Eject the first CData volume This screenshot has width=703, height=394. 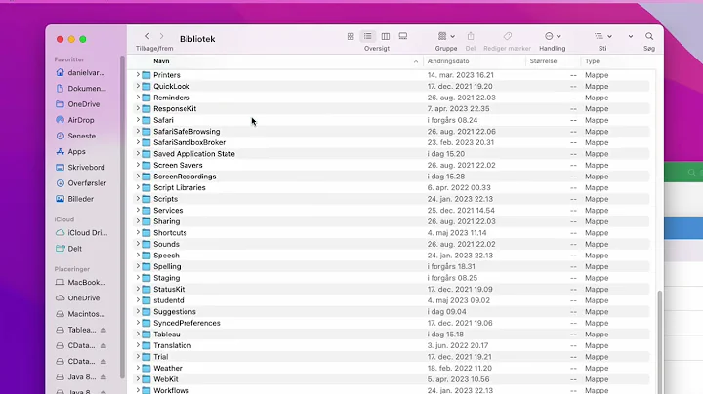pyautogui.click(x=103, y=345)
